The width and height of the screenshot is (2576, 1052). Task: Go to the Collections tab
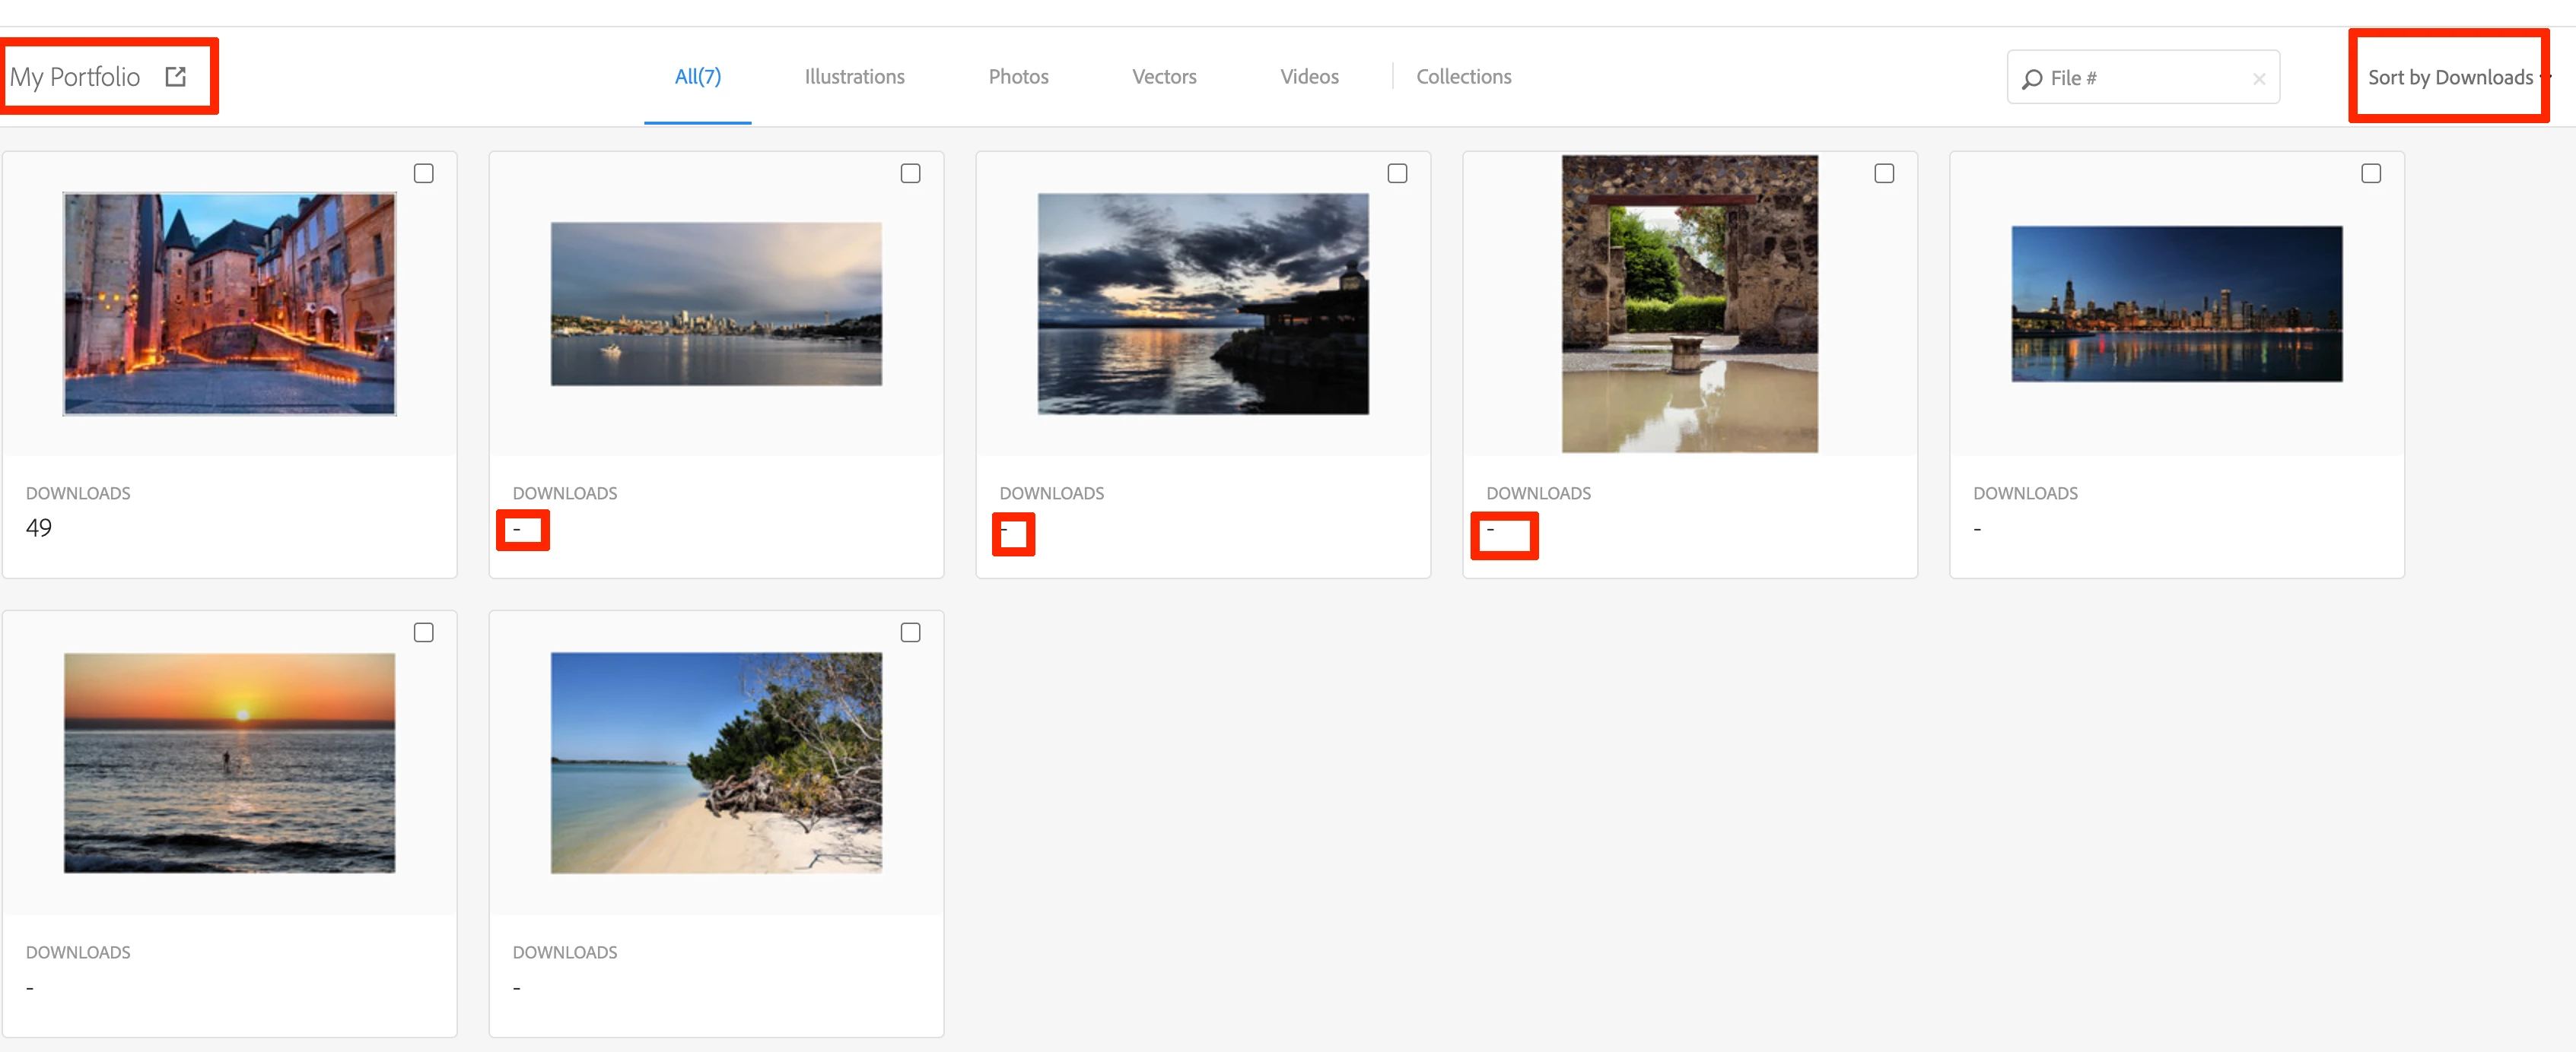click(x=1463, y=77)
